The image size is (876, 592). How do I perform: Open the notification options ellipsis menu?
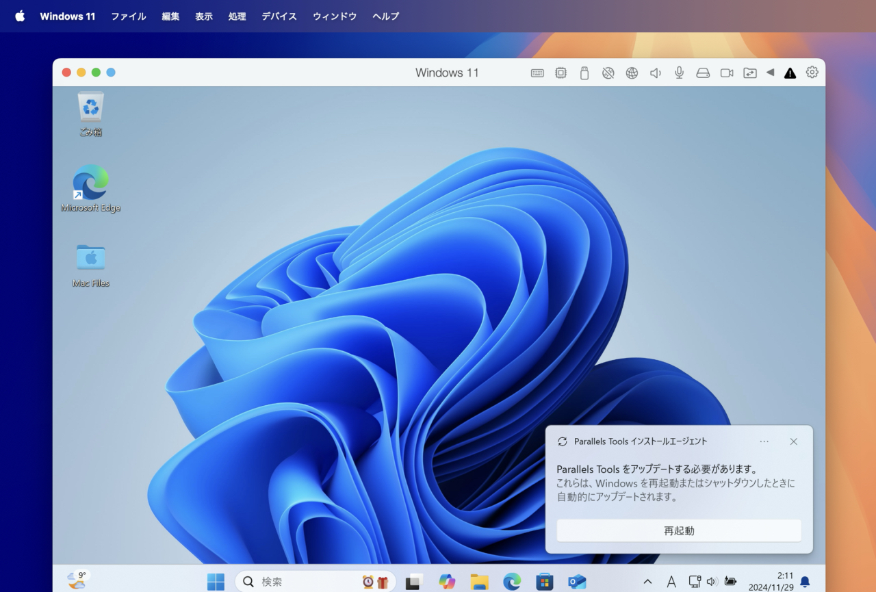(x=764, y=441)
